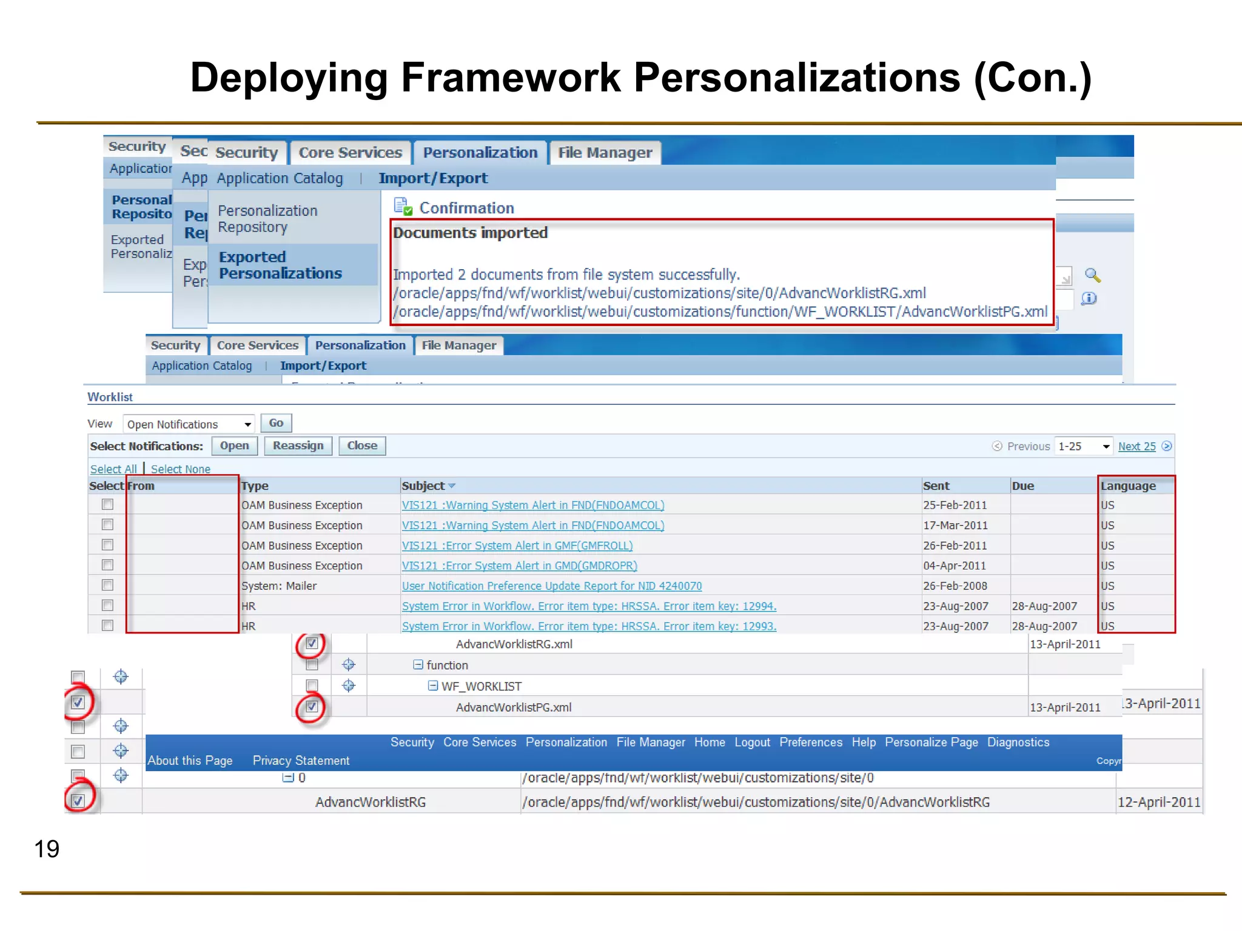Click the Reassign button
The image size is (1242, 931).
298,445
